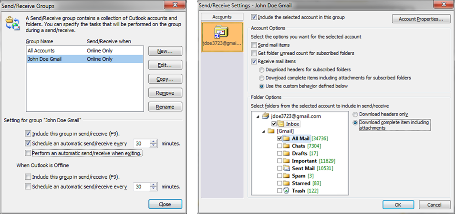Collapse the [Gmail] folder node
The image size is (455, 214).
pyautogui.click(x=263, y=131)
